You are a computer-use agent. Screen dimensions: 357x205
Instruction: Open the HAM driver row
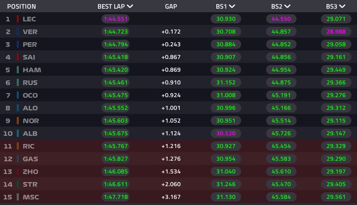(179, 70)
